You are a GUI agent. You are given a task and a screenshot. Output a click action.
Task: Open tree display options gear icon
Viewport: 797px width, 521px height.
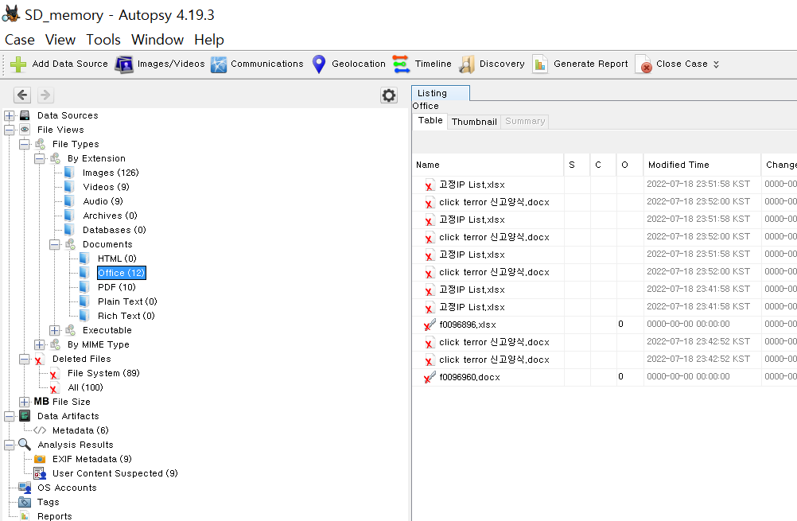coord(389,95)
